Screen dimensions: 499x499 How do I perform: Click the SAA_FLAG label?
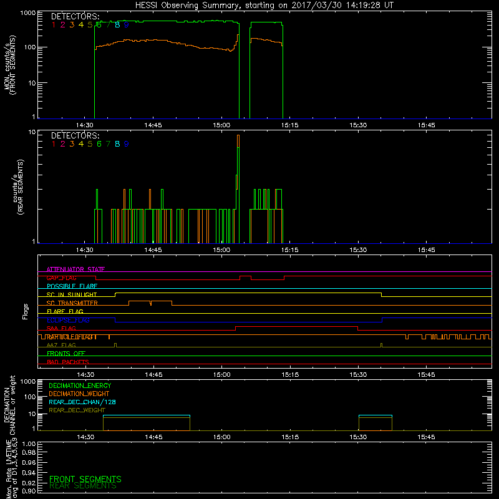[61, 329]
